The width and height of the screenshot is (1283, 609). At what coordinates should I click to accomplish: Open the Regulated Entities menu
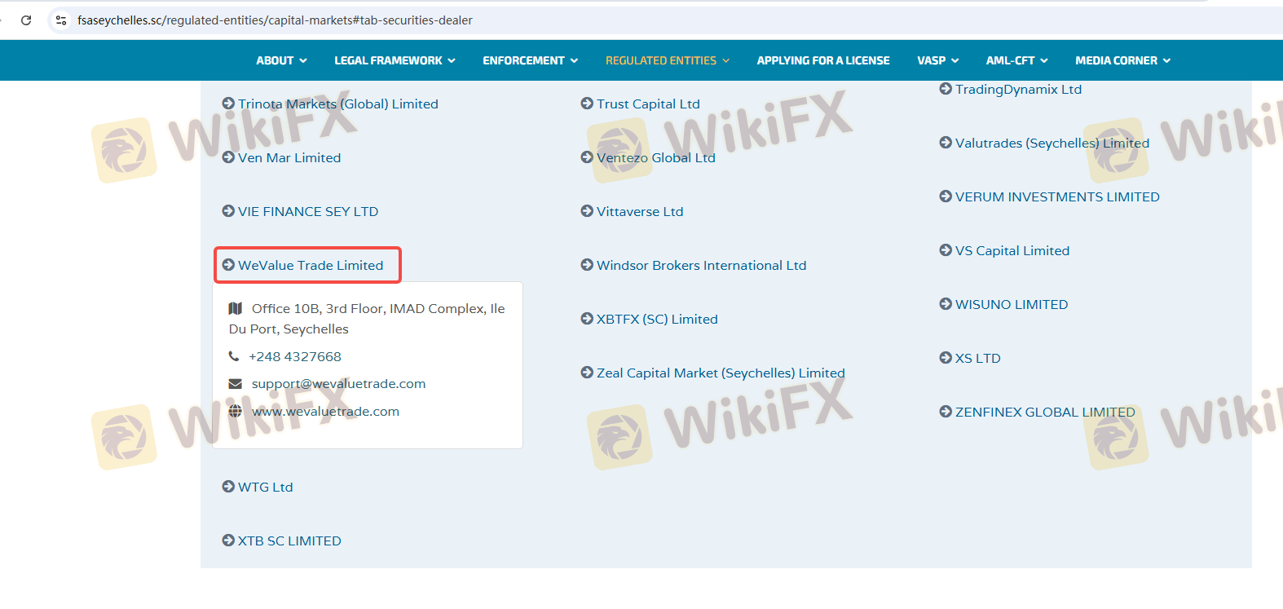[x=667, y=60]
